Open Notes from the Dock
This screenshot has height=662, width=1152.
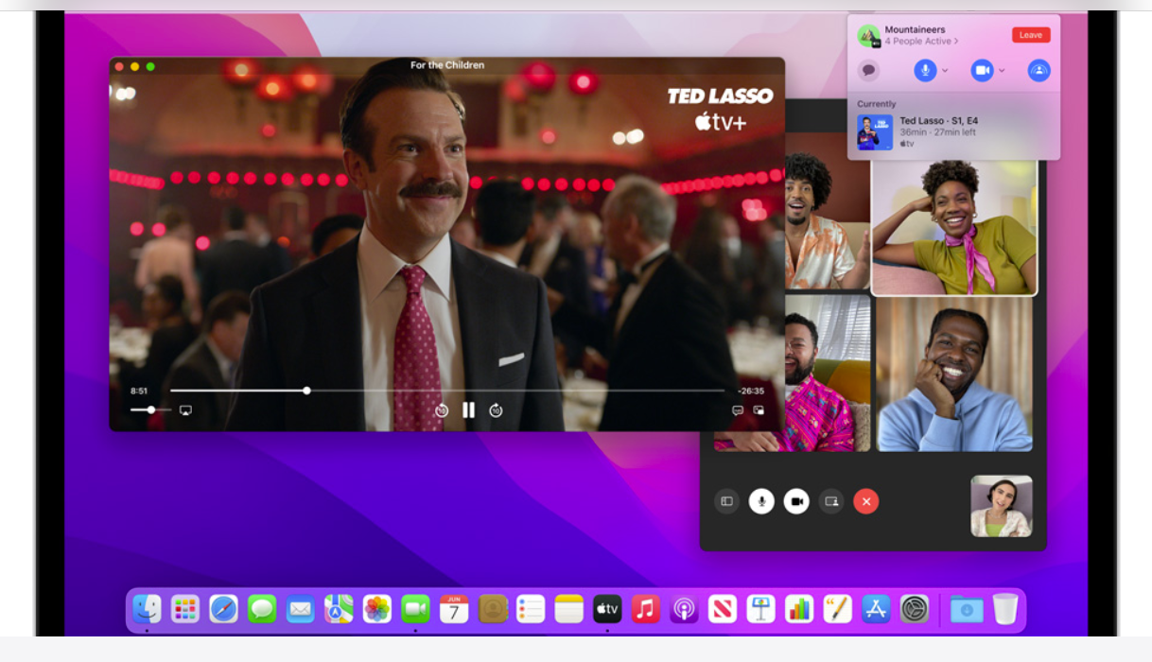click(568, 609)
